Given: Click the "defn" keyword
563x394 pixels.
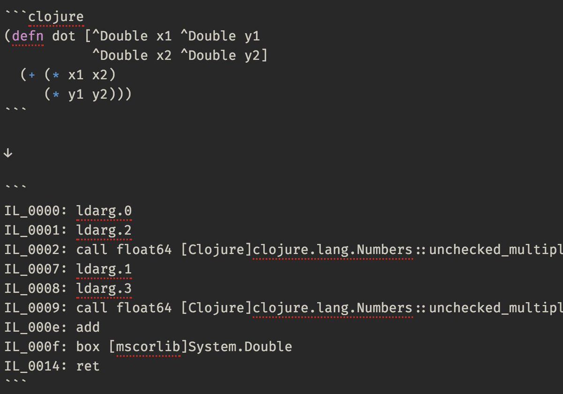Looking at the screenshot, I should (x=28, y=36).
